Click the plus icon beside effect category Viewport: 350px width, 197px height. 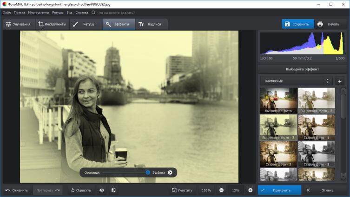[x=339, y=81]
